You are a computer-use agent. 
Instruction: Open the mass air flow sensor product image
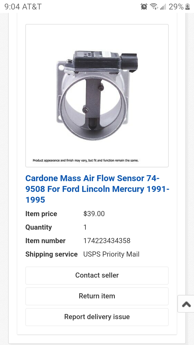point(97,96)
